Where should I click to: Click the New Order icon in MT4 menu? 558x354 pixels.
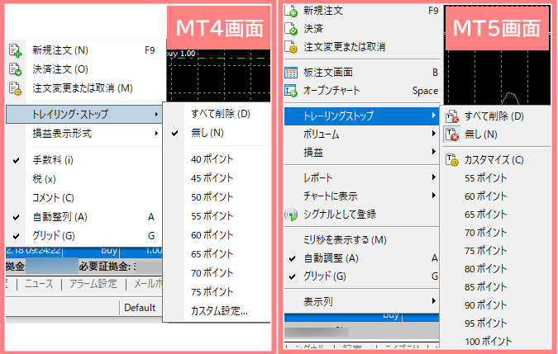point(16,50)
